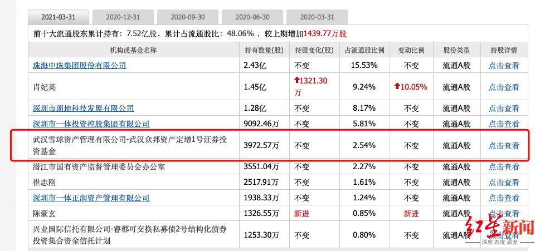This screenshot has width=540, height=251.
Task: View holding details for 肖妃英
Action: tap(504, 87)
